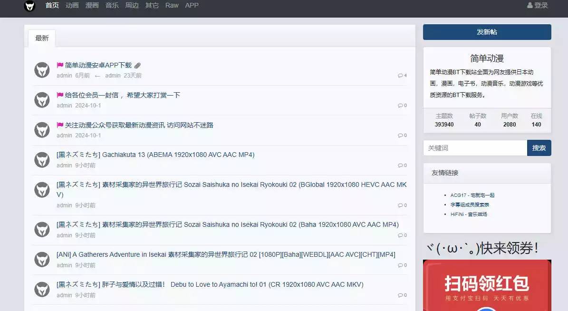Screen dimensions: 568x311
Task: Click admin's avatar beside the APP download post
Action: (x=42, y=70)
